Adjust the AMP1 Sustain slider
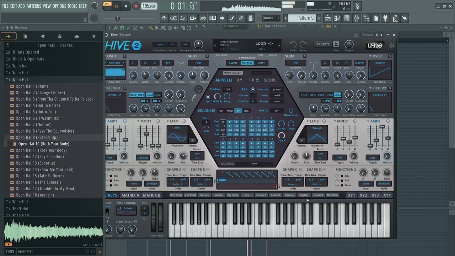Image resolution: width=455 pixels, height=256 pixels. [120, 130]
